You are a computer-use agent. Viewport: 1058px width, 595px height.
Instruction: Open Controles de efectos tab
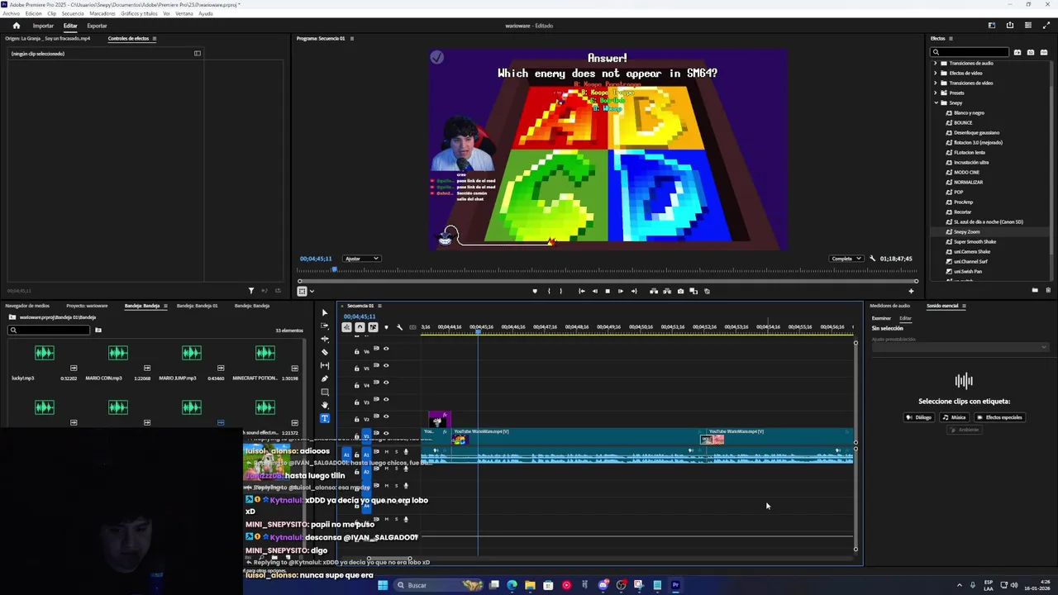128,38
